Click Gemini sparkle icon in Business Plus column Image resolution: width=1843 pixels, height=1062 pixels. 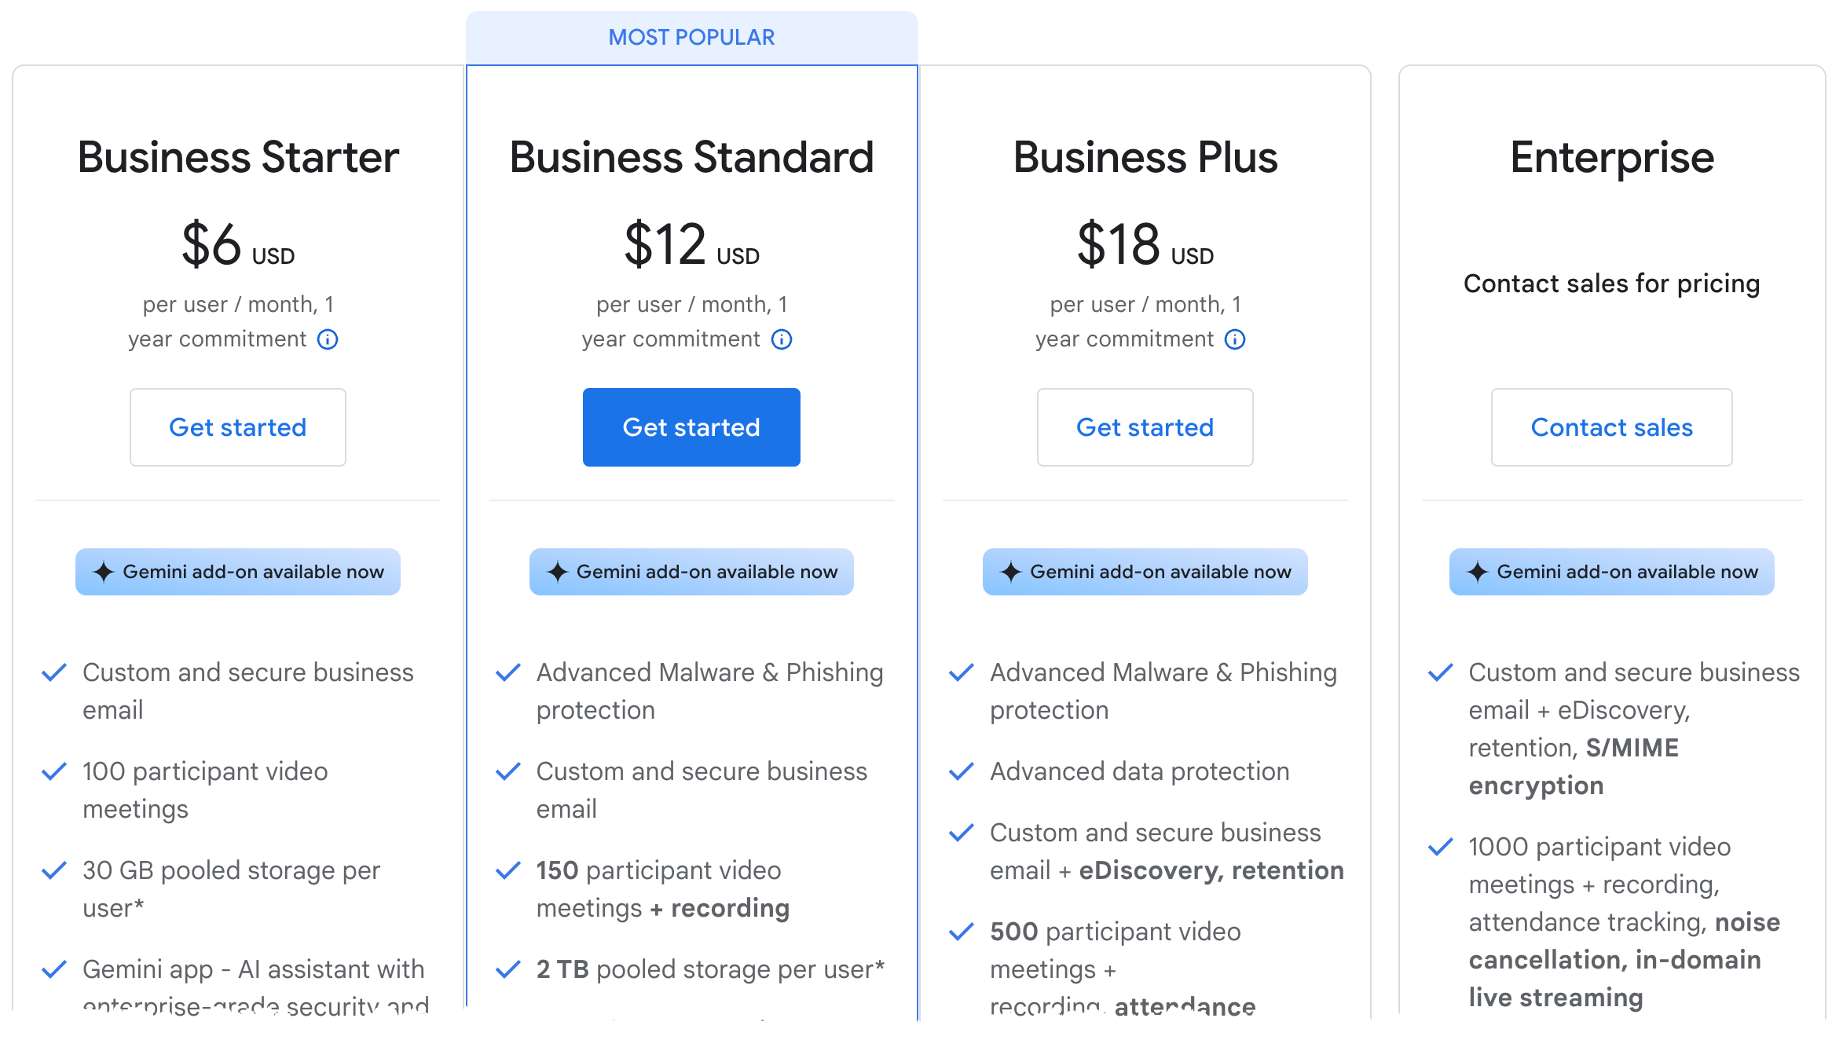[x=1011, y=572]
